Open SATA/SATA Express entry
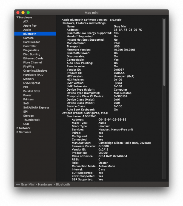 click(36, 107)
